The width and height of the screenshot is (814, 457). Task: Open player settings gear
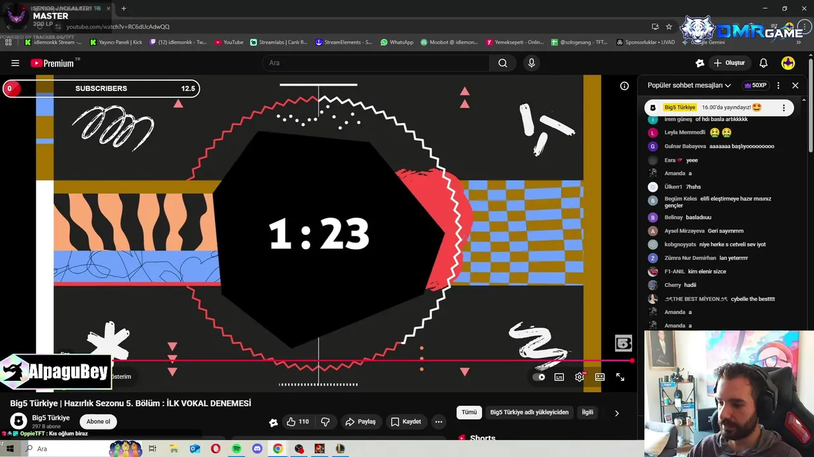point(579,377)
